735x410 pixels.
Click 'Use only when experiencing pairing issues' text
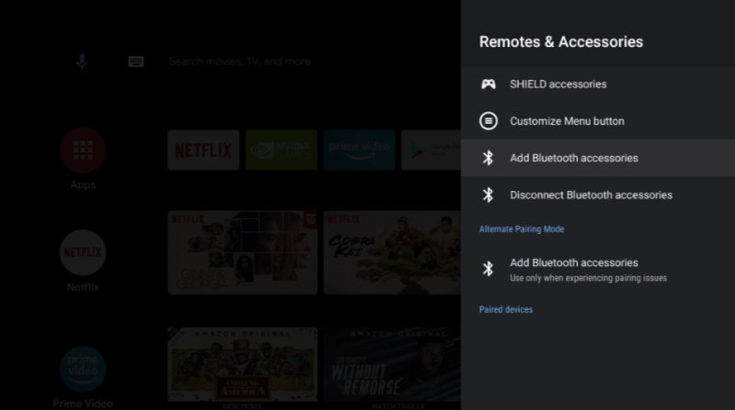588,278
